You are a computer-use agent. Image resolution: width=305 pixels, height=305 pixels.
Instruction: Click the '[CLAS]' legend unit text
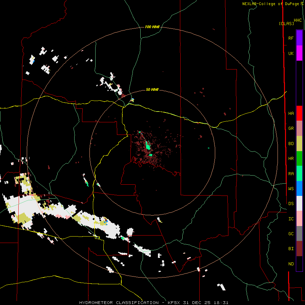coord(286,23)
